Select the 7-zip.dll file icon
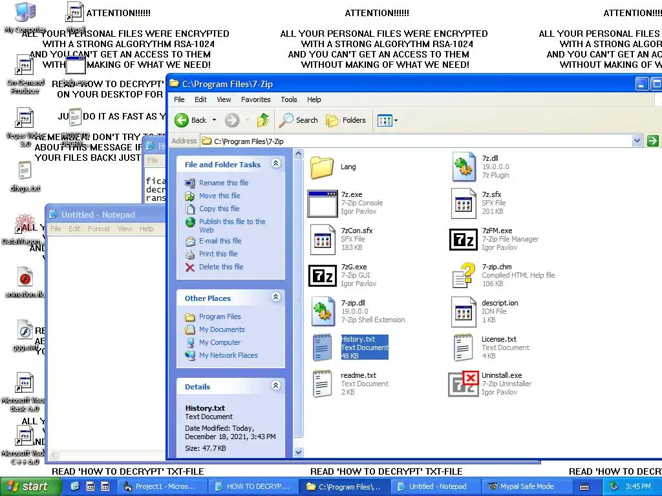This screenshot has width=662, height=496. pyautogui.click(x=323, y=312)
